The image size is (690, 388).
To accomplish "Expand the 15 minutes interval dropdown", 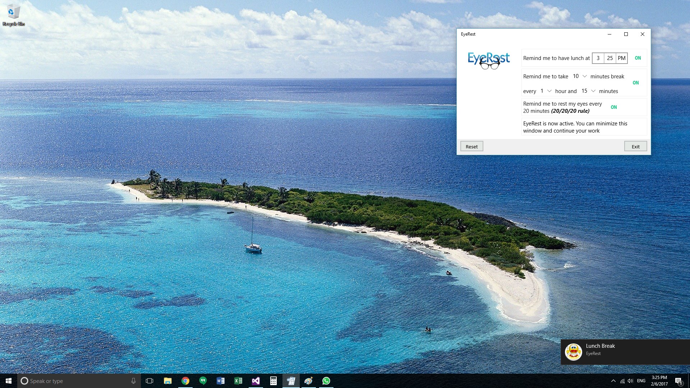I will coord(589,91).
